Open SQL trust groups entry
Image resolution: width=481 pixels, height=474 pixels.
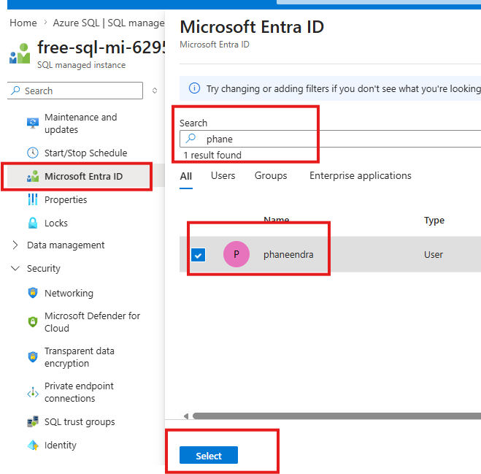click(x=80, y=422)
